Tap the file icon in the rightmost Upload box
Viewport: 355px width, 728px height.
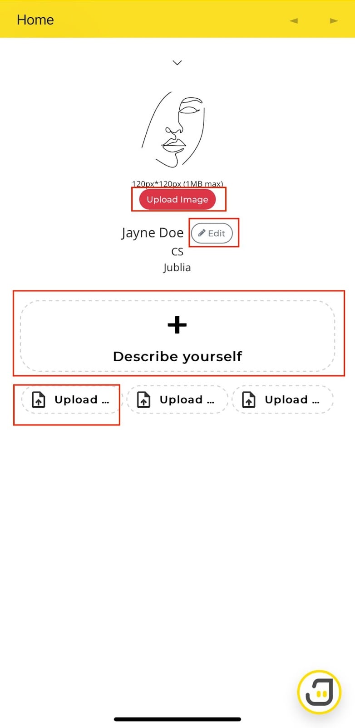pos(249,399)
